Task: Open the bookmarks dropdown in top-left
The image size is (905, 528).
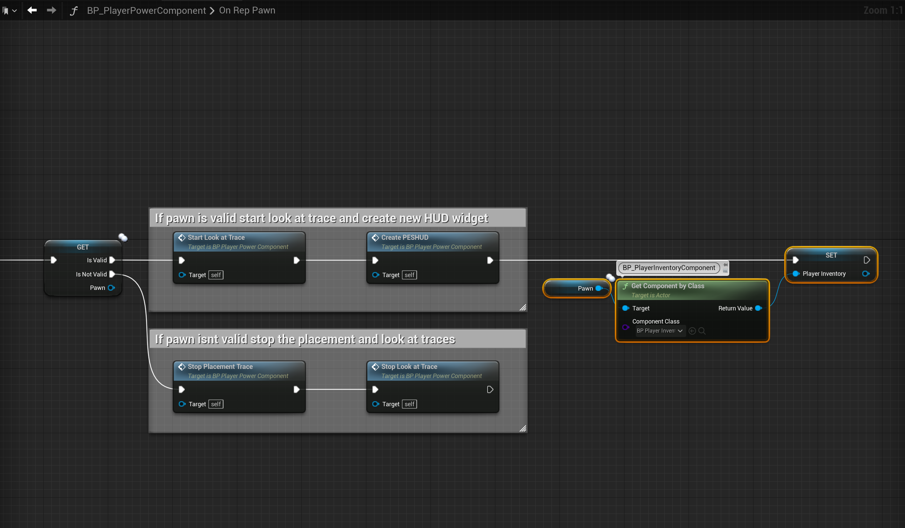Action: [x=10, y=11]
